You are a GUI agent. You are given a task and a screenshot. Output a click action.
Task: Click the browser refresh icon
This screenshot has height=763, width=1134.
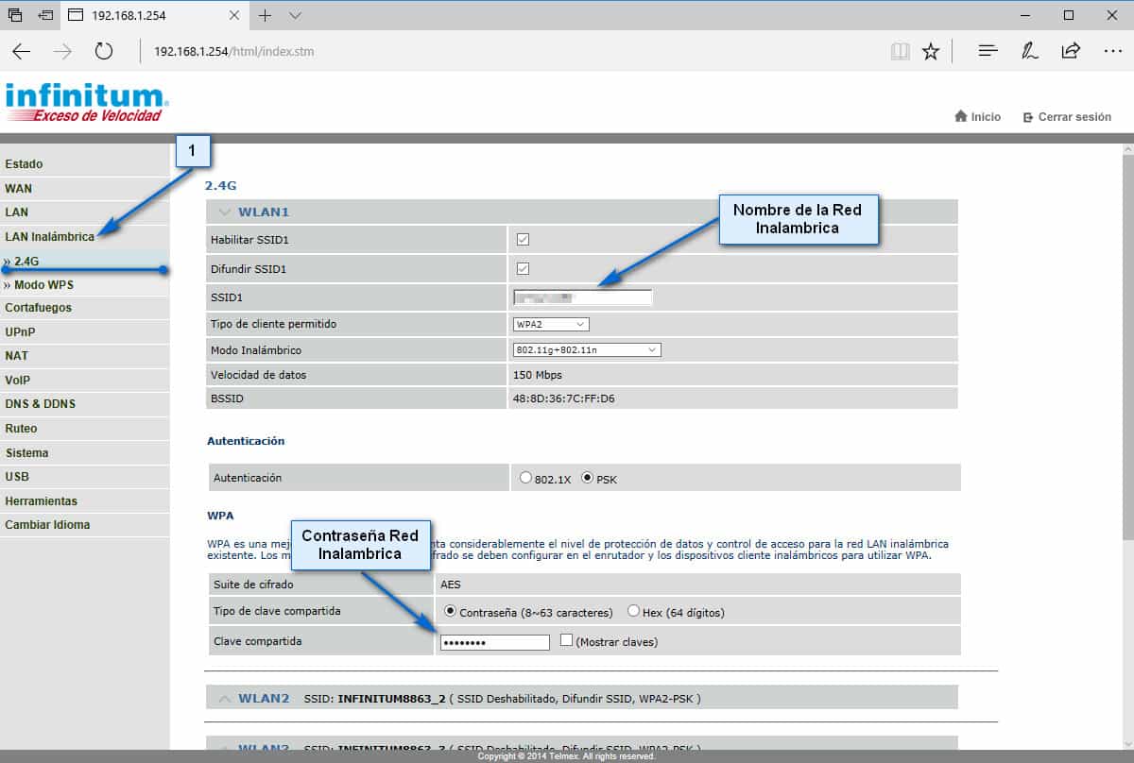(104, 51)
